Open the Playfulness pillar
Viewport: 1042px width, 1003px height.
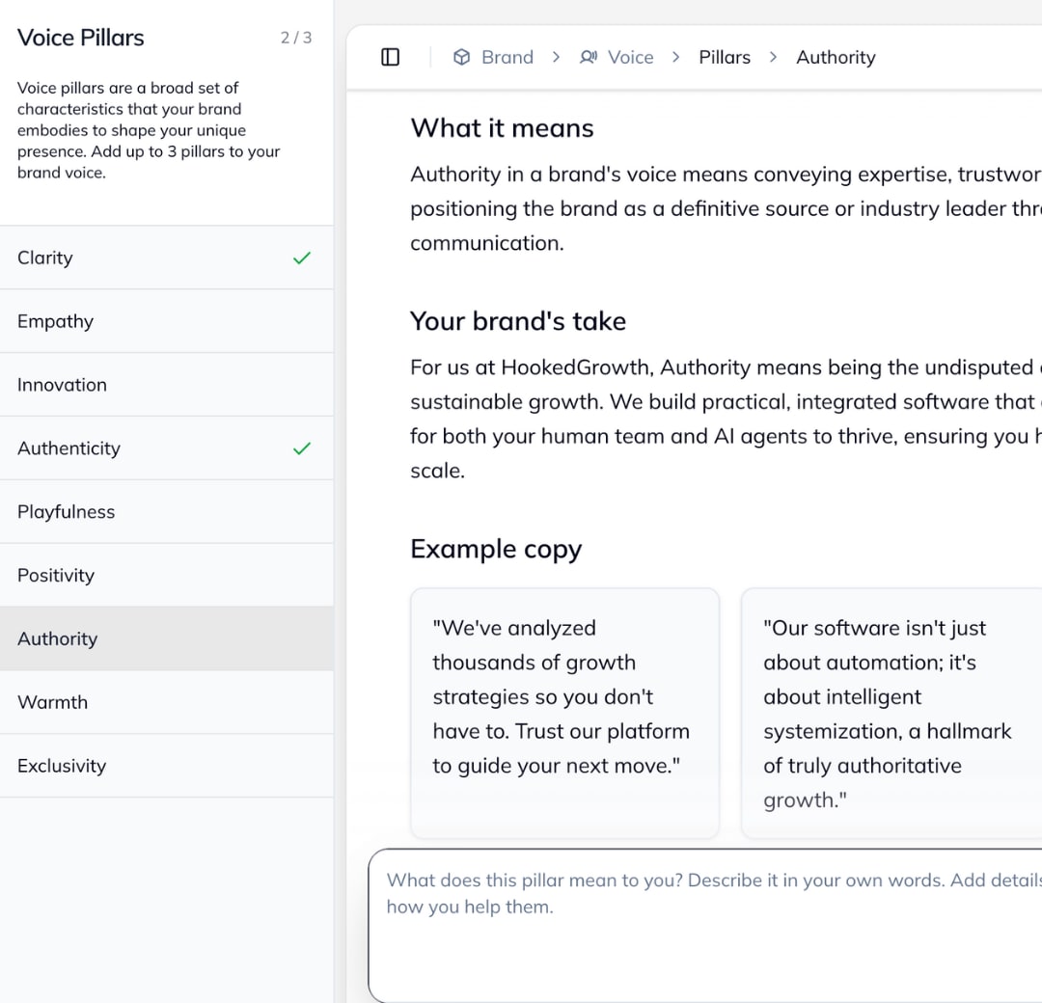point(66,512)
